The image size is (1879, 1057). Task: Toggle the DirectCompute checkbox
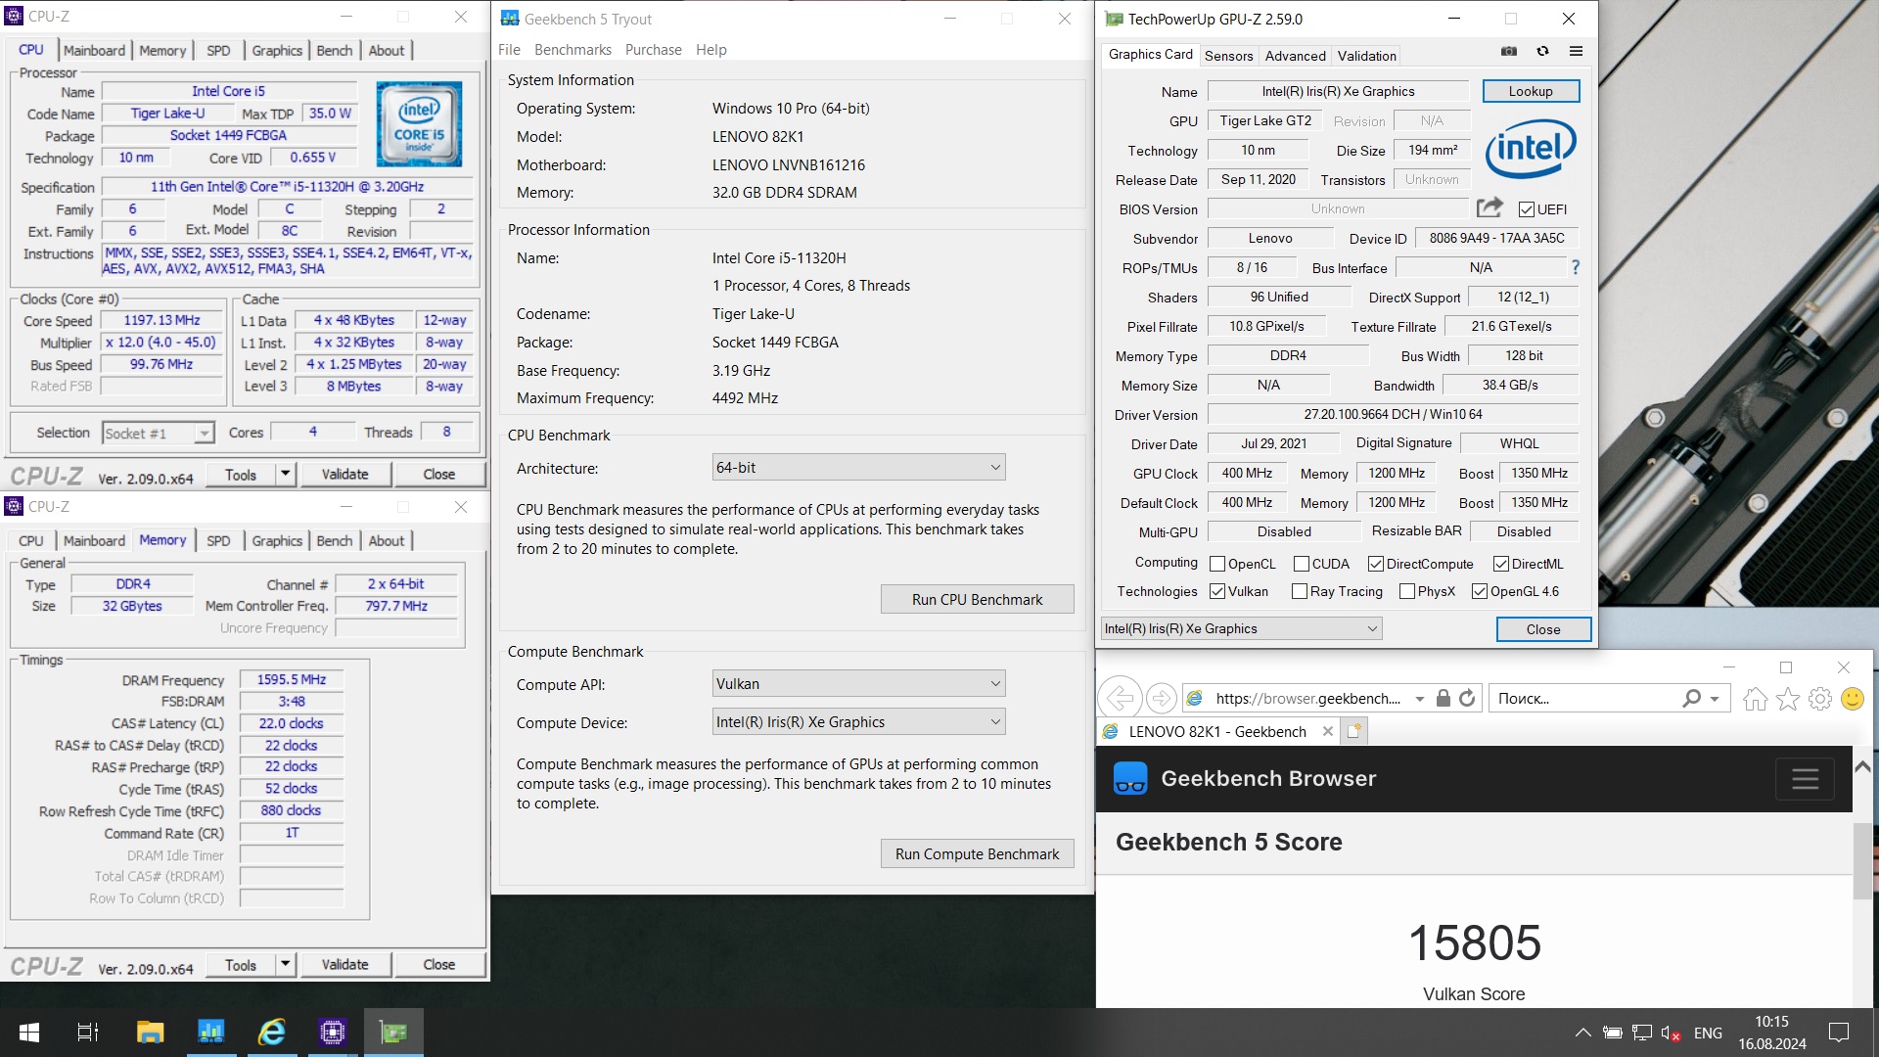click(1376, 564)
